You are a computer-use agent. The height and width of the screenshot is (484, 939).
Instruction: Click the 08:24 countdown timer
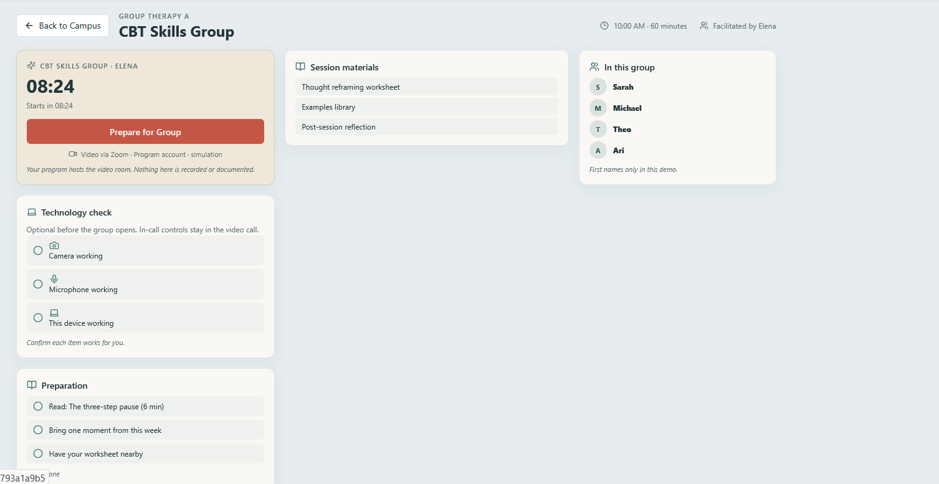(x=50, y=86)
